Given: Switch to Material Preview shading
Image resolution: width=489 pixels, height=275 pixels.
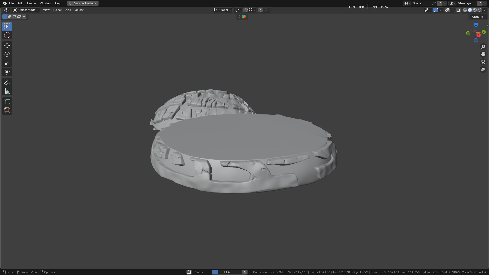Looking at the screenshot, I should coord(475,10).
